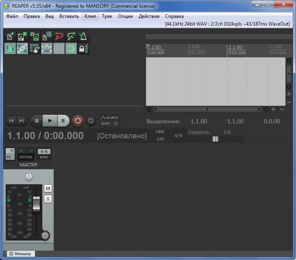The width and height of the screenshot is (296, 260).
Task: Click the red Undo arrow icon
Action: pyautogui.click(x=59, y=37)
